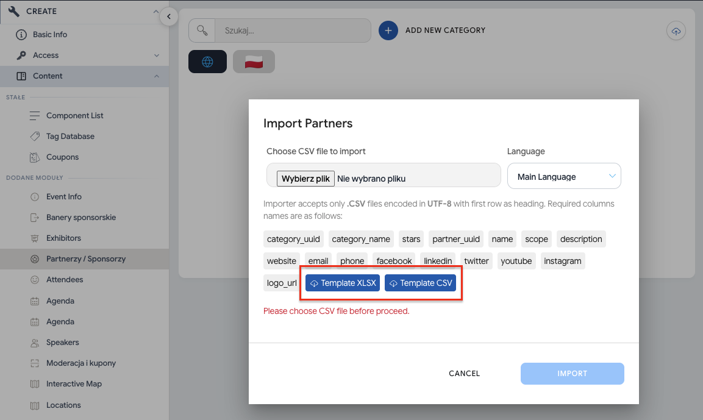The height and width of the screenshot is (420, 703).
Task: Select the globe main language tab
Action: coord(207,62)
